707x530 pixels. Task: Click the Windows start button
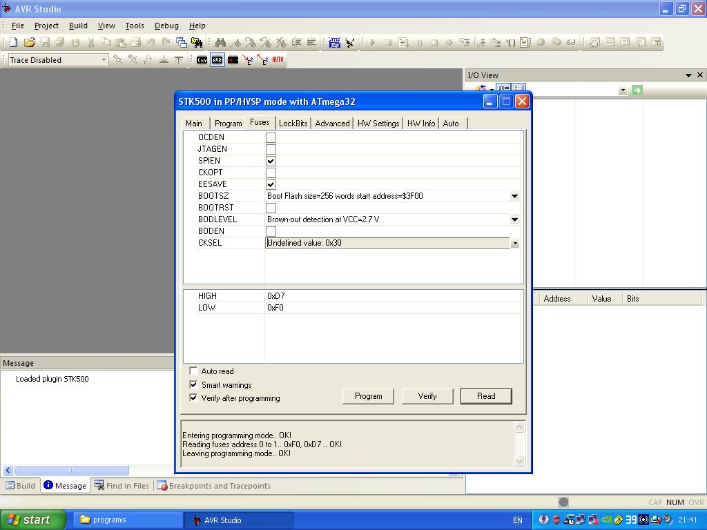pyautogui.click(x=32, y=520)
